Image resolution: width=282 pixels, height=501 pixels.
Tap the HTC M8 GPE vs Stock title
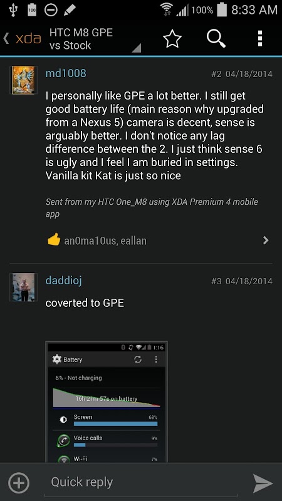click(x=81, y=39)
